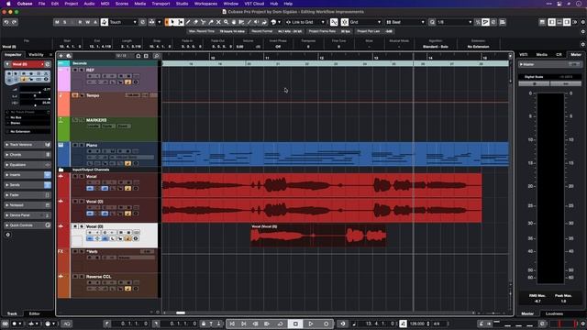Open the File menu
Image resolution: width=587 pixels, height=330 pixels.
[41, 4]
